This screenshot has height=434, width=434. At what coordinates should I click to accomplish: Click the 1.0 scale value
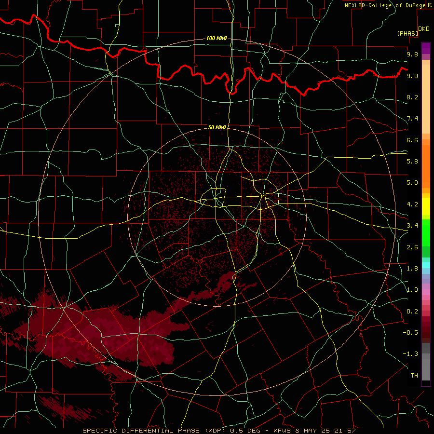[x=412, y=290]
